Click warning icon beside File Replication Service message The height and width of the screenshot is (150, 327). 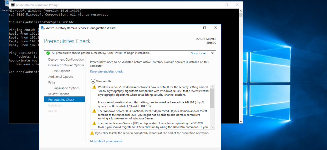pyautogui.click(x=94, y=123)
